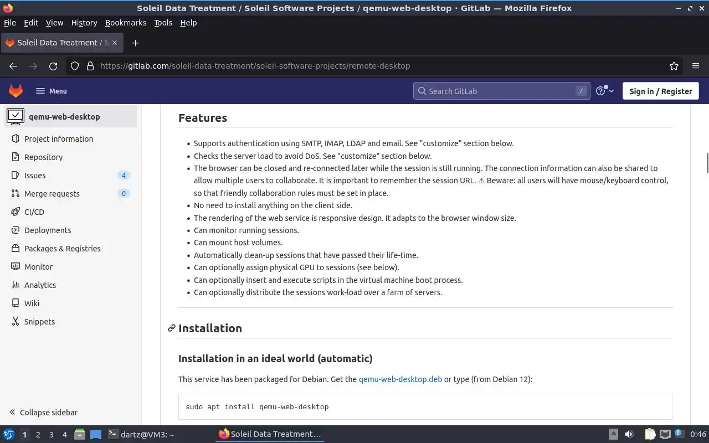Click the CI/CD rocket icon

tap(15, 212)
